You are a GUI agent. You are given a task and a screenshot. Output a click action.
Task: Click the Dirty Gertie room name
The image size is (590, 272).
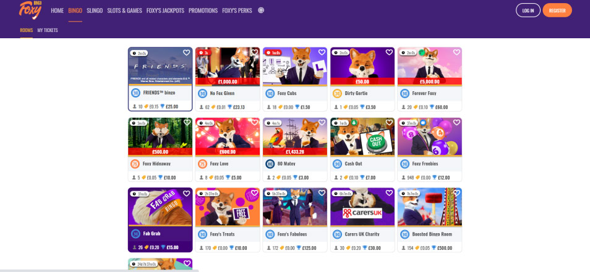click(356, 93)
